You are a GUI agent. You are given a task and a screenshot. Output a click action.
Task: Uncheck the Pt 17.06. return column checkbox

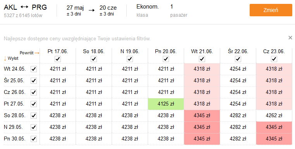[x=58, y=59]
